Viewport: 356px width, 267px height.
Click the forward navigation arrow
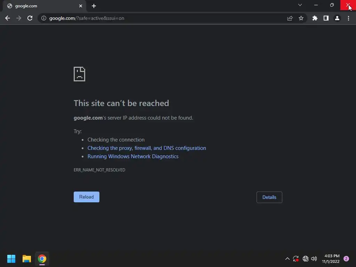point(19,18)
